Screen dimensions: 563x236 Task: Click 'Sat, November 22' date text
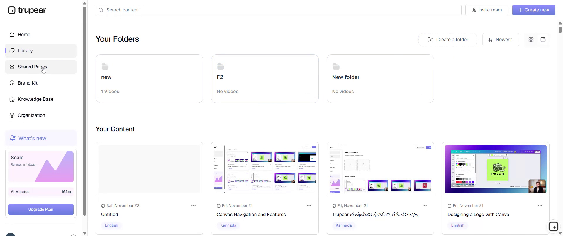123,206
